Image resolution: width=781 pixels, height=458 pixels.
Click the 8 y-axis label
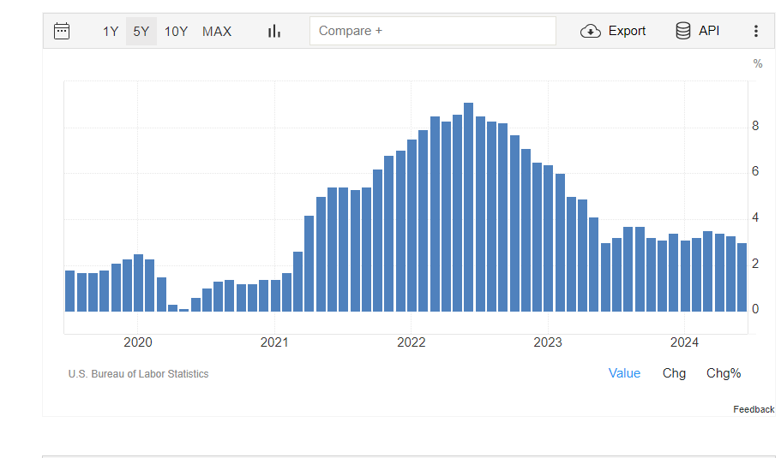pyautogui.click(x=755, y=126)
